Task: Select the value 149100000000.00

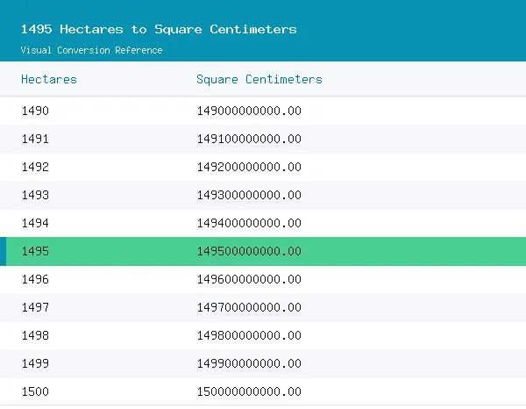Action: pos(249,139)
